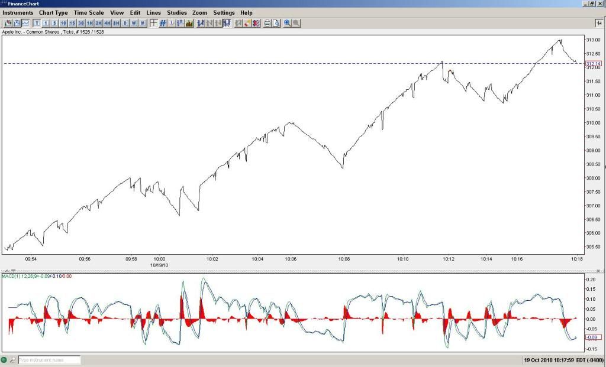The width and height of the screenshot is (606, 367).
Task: Toggle the crosshair cursor tool
Action: click(x=153, y=23)
